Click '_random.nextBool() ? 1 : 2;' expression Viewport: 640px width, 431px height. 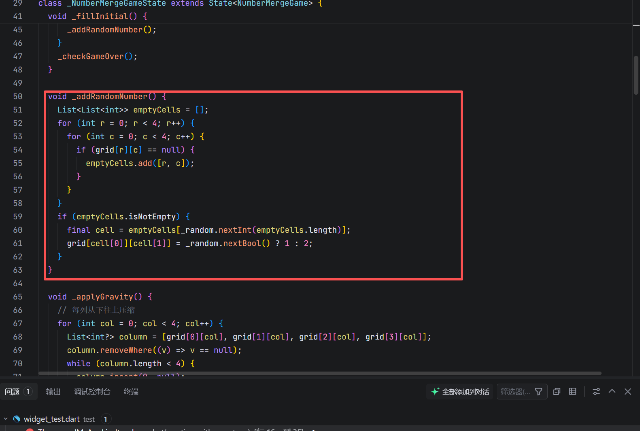(x=249, y=243)
